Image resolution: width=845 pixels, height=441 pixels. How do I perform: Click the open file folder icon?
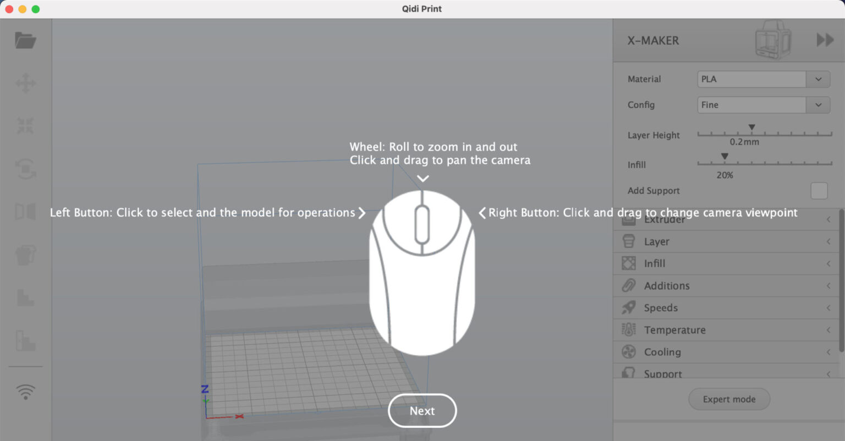[25, 40]
